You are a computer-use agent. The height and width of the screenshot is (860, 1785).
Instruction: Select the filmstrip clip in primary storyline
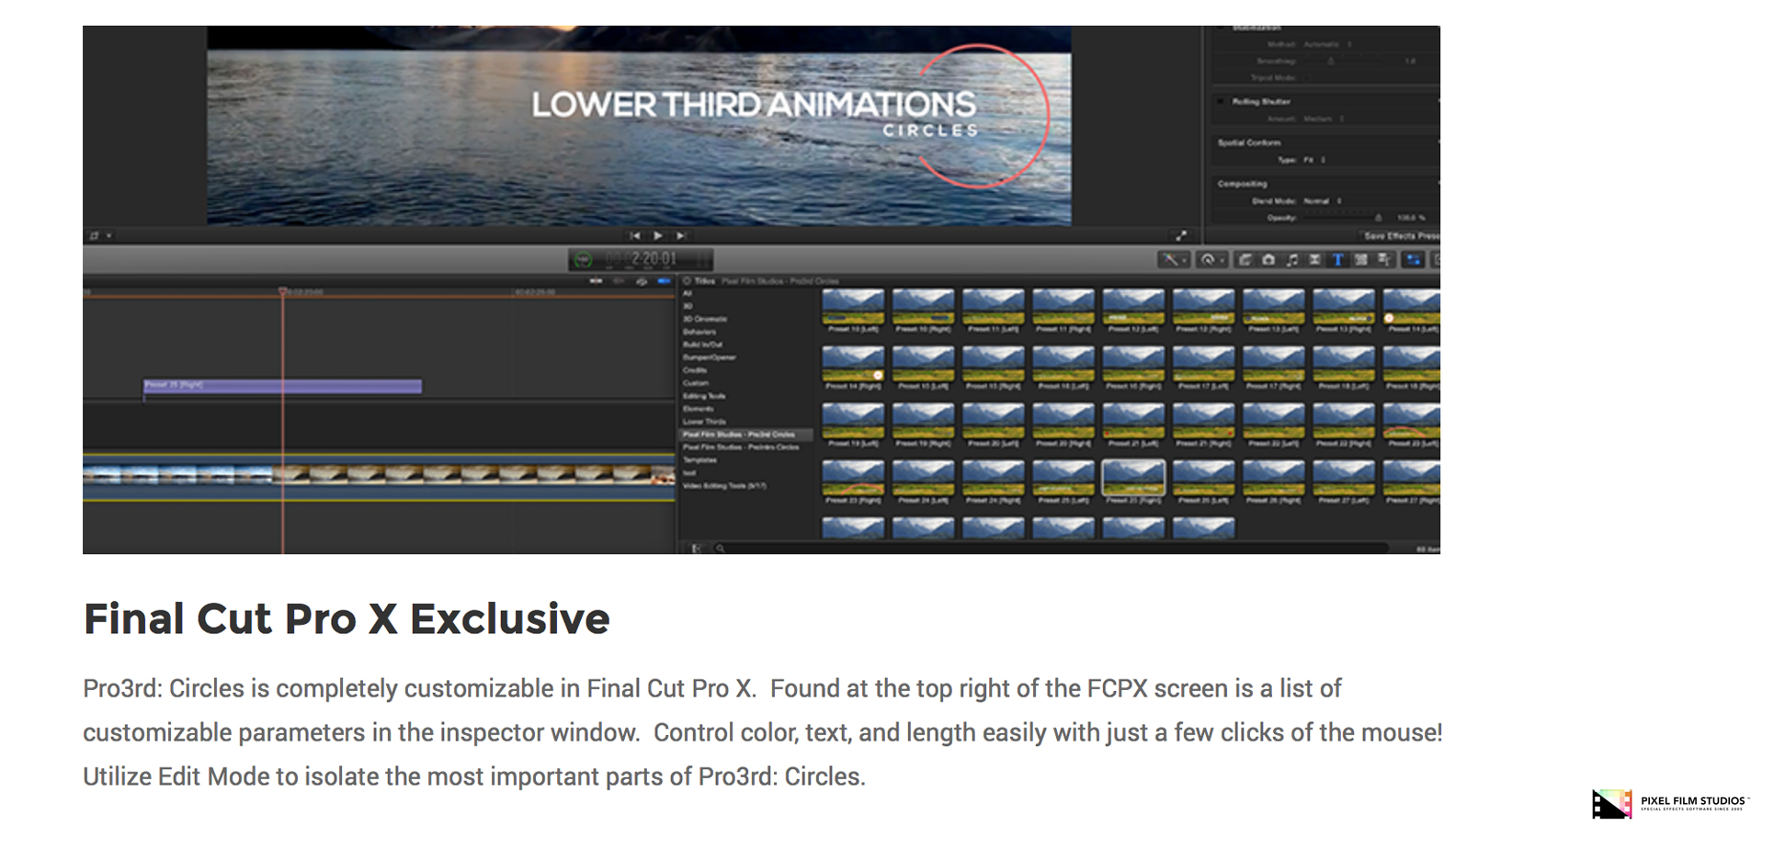click(x=379, y=476)
